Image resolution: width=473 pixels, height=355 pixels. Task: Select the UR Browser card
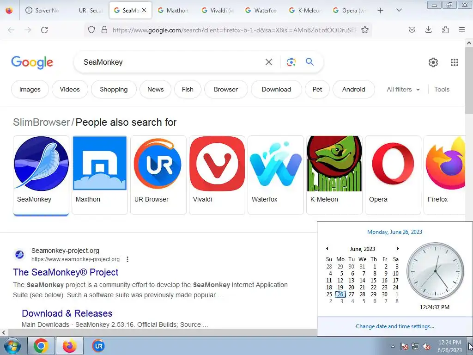[158, 175]
